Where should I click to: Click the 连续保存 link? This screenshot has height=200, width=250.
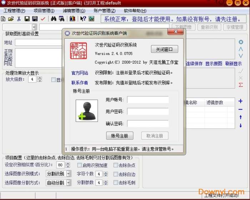click(194, 64)
